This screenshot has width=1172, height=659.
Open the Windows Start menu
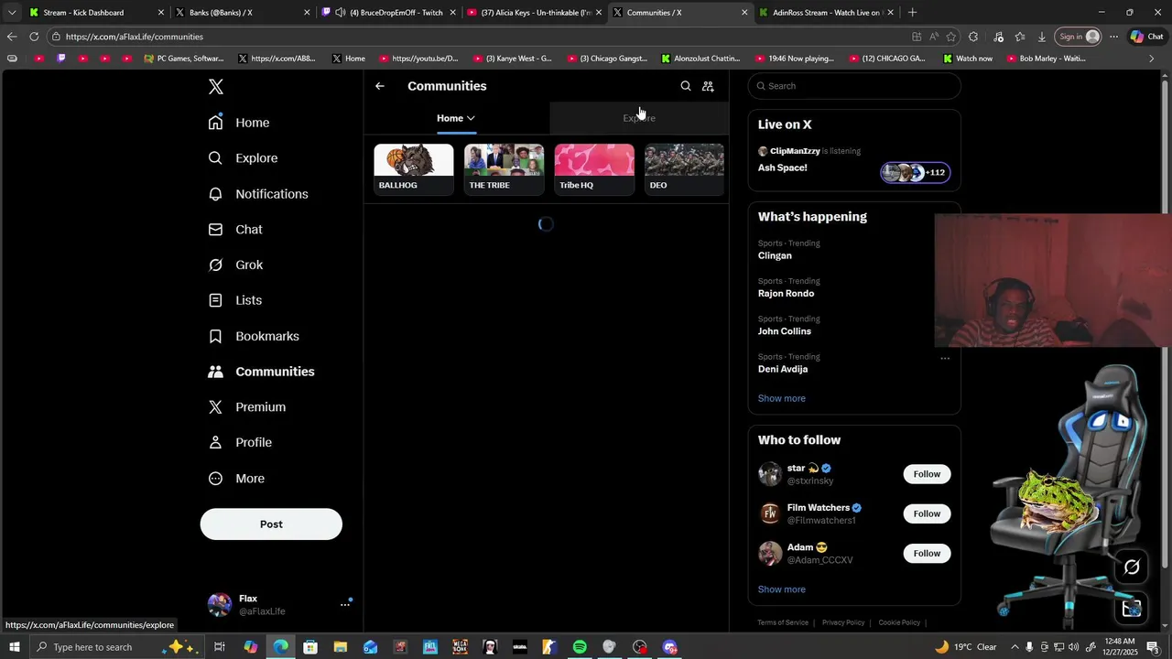pyautogui.click(x=14, y=647)
